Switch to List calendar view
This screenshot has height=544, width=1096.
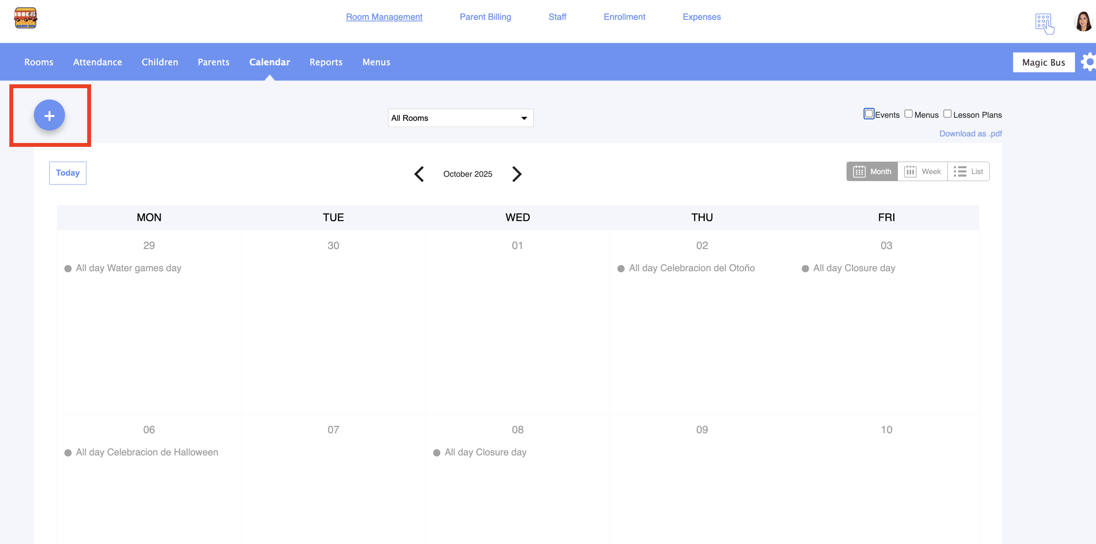968,172
